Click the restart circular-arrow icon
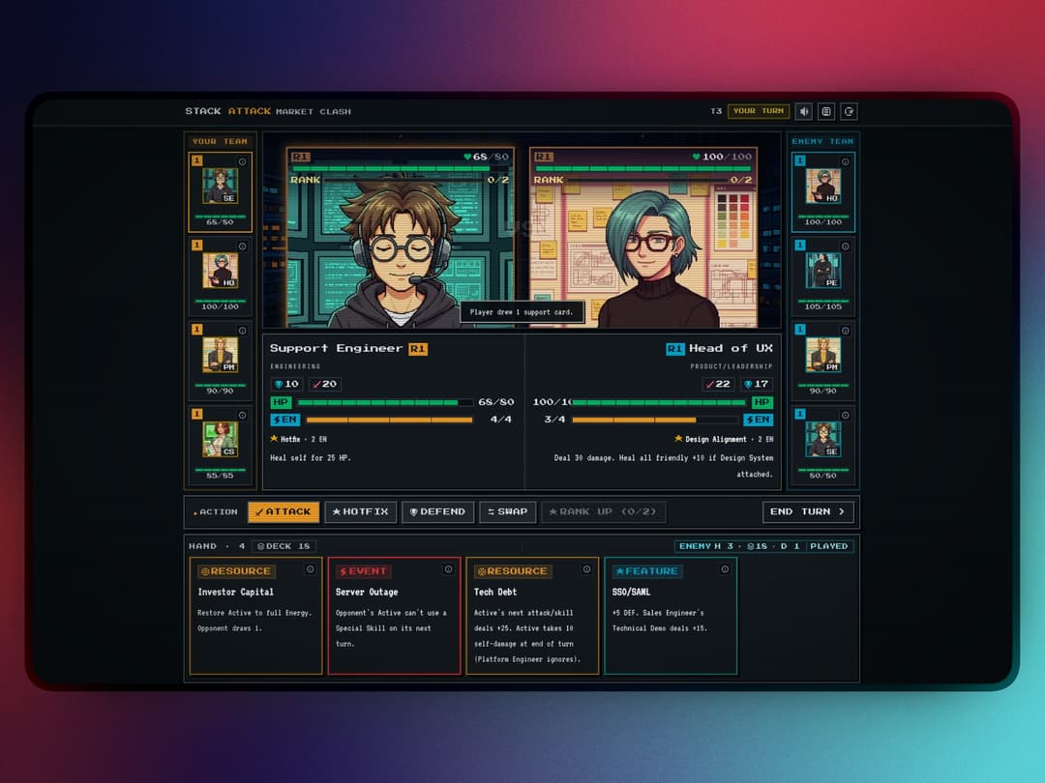The image size is (1045, 783). point(849,111)
